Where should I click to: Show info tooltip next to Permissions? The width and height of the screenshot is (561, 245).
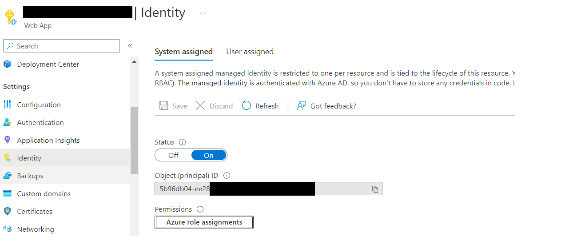(200, 209)
